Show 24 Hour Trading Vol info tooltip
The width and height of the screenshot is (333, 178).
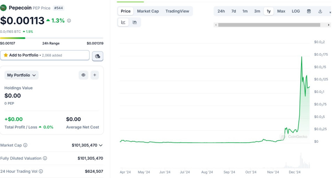click(x=41, y=171)
